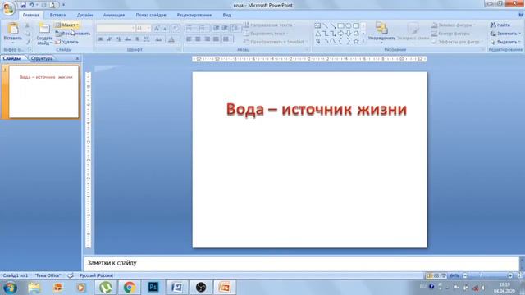Toggle italic К formatting
The width and height of the screenshot is (525, 295).
click(x=109, y=39)
